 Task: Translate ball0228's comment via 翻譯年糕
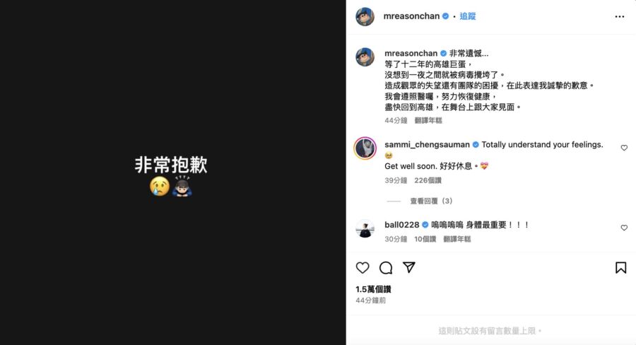pyautogui.click(x=457, y=239)
